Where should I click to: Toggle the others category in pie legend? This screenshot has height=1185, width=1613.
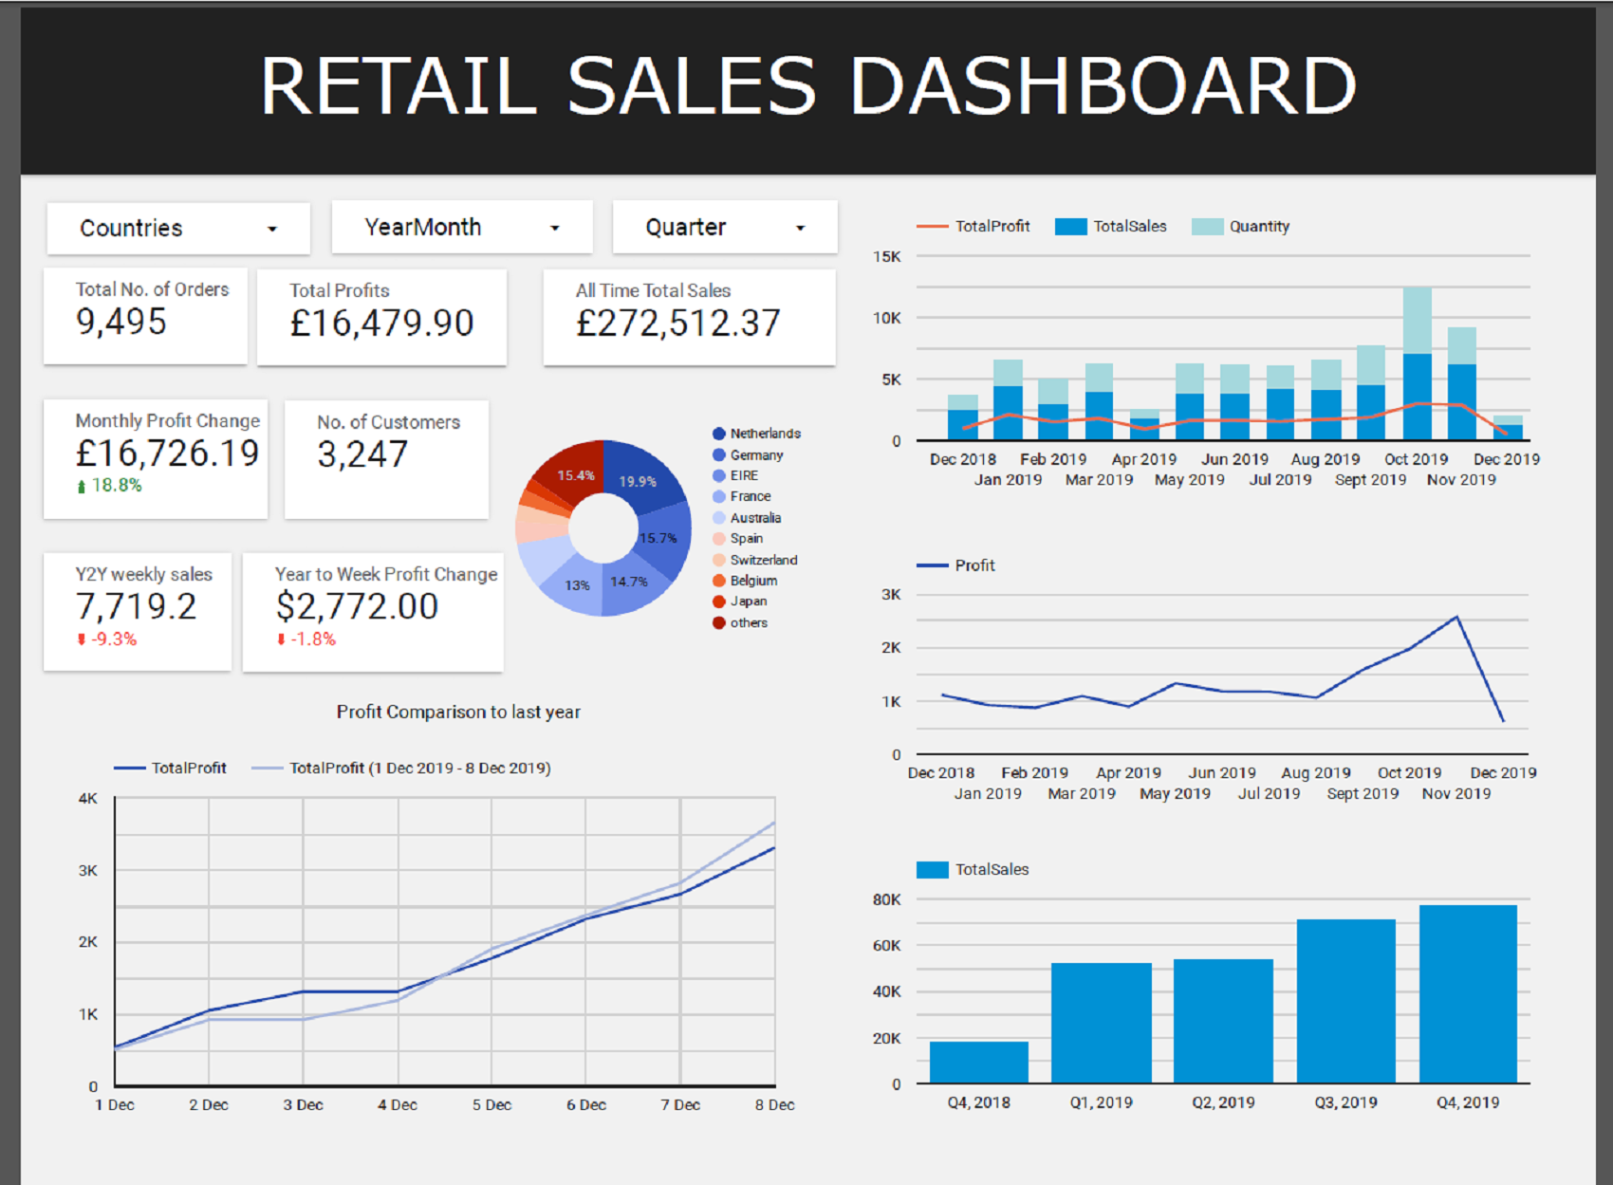click(718, 622)
